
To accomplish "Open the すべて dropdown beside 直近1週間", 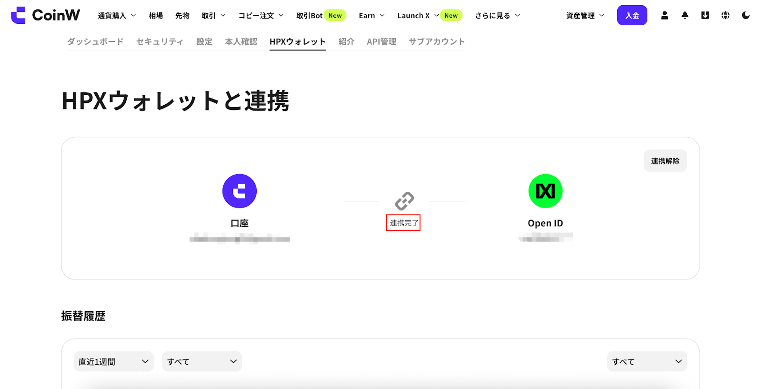I will coord(202,361).
